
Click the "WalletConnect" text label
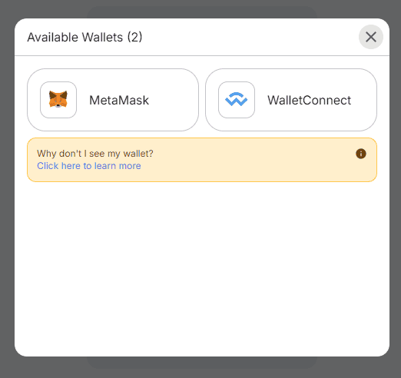[310, 100]
